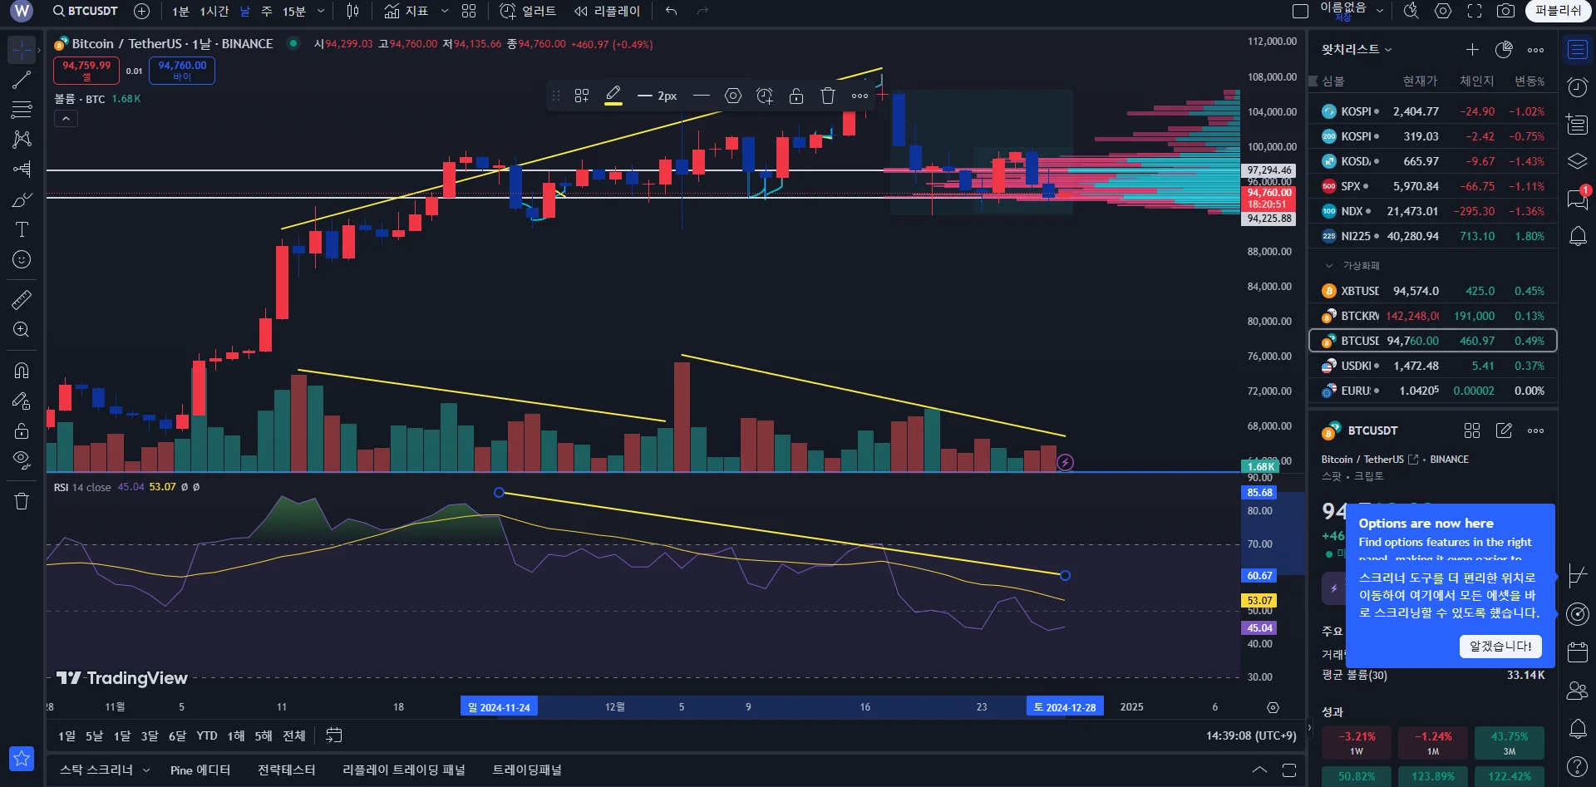Select NI225 row in watchlist
The width and height of the screenshot is (1596, 787).
click(1433, 236)
